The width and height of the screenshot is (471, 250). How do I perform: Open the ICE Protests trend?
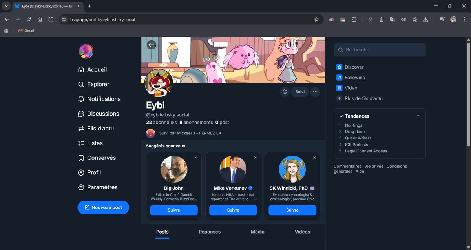click(356, 145)
